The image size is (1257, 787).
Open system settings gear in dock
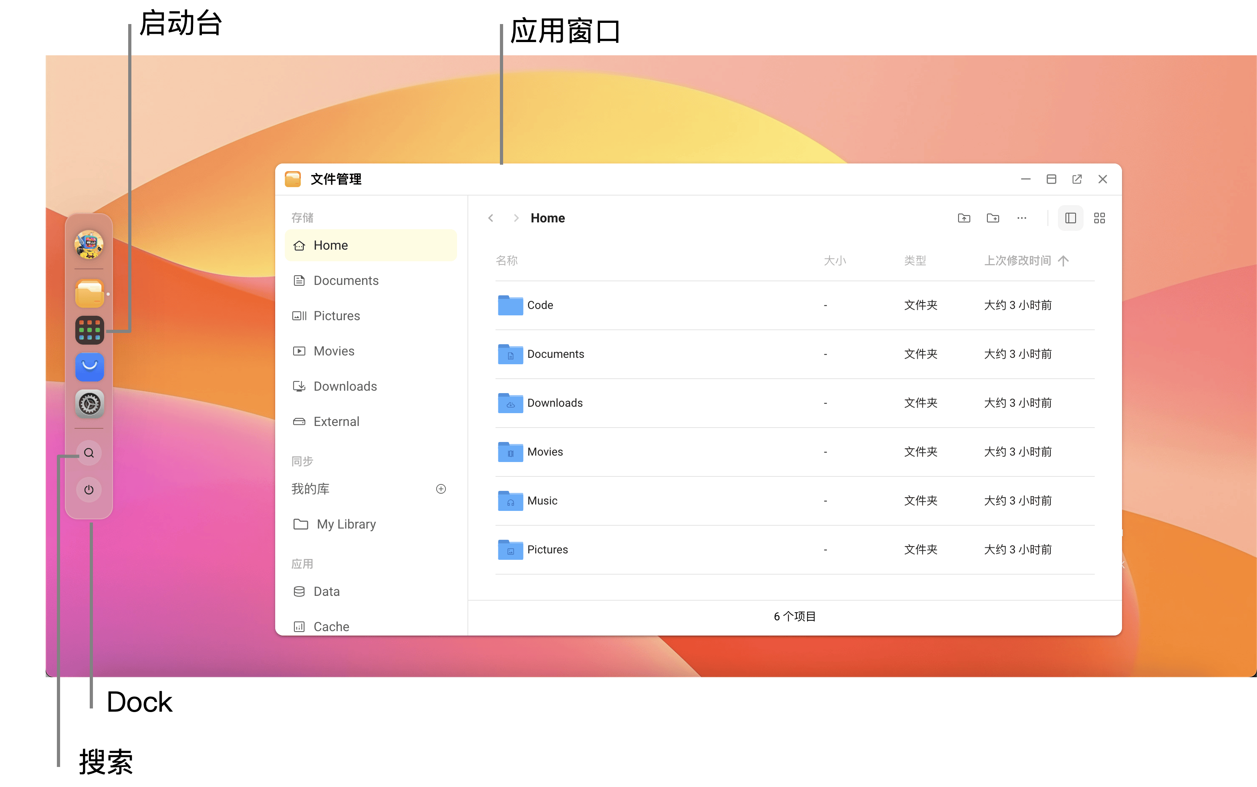(89, 404)
